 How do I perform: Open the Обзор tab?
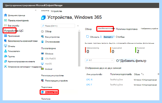pos(88,29)
